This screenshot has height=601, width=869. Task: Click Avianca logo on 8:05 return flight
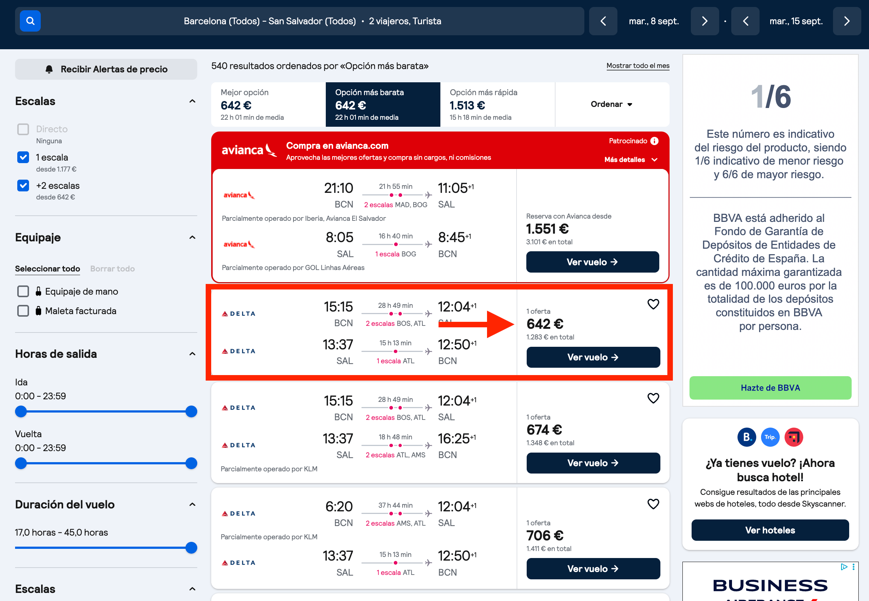point(239,244)
